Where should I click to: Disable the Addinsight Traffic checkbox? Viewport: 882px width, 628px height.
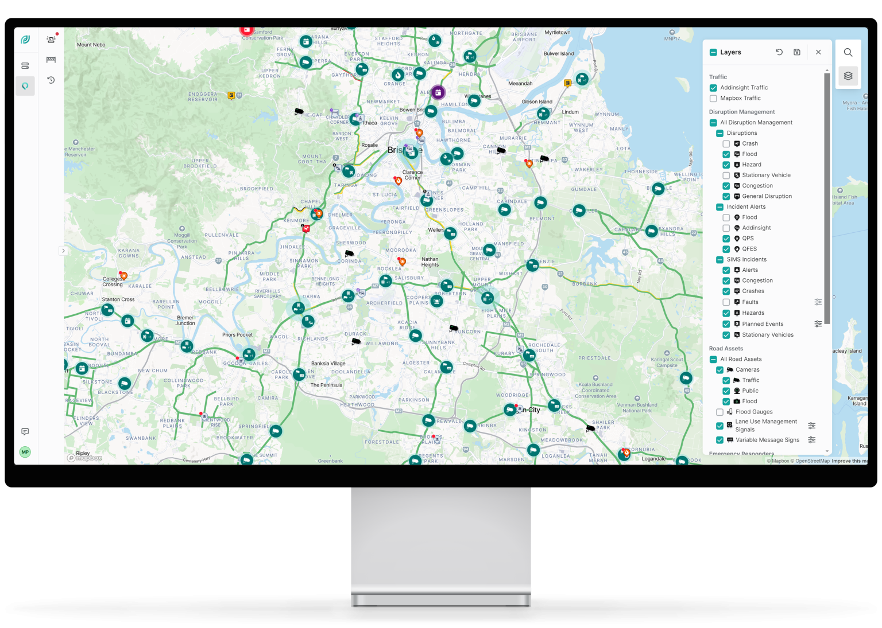click(x=713, y=88)
